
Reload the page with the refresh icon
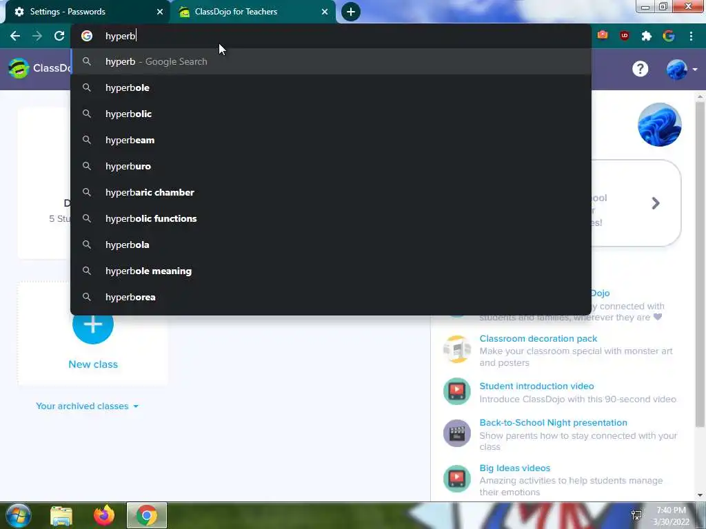point(59,36)
